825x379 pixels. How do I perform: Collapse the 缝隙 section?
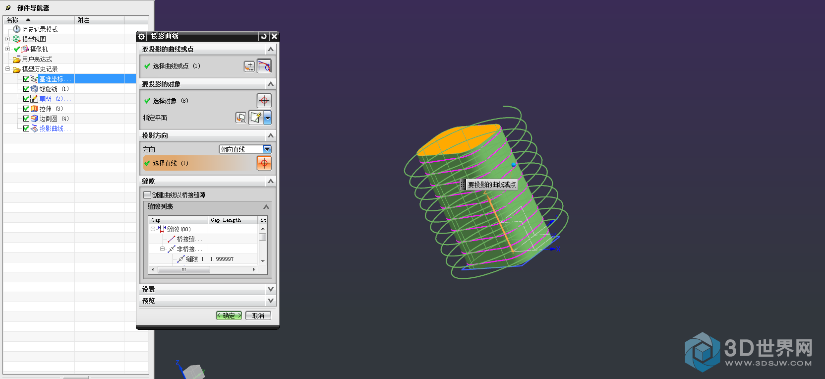(x=270, y=181)
